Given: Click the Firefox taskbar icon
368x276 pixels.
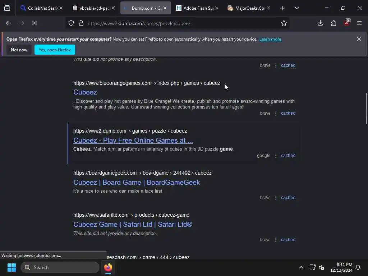Looking at the screenshot, I should point(108,267).
